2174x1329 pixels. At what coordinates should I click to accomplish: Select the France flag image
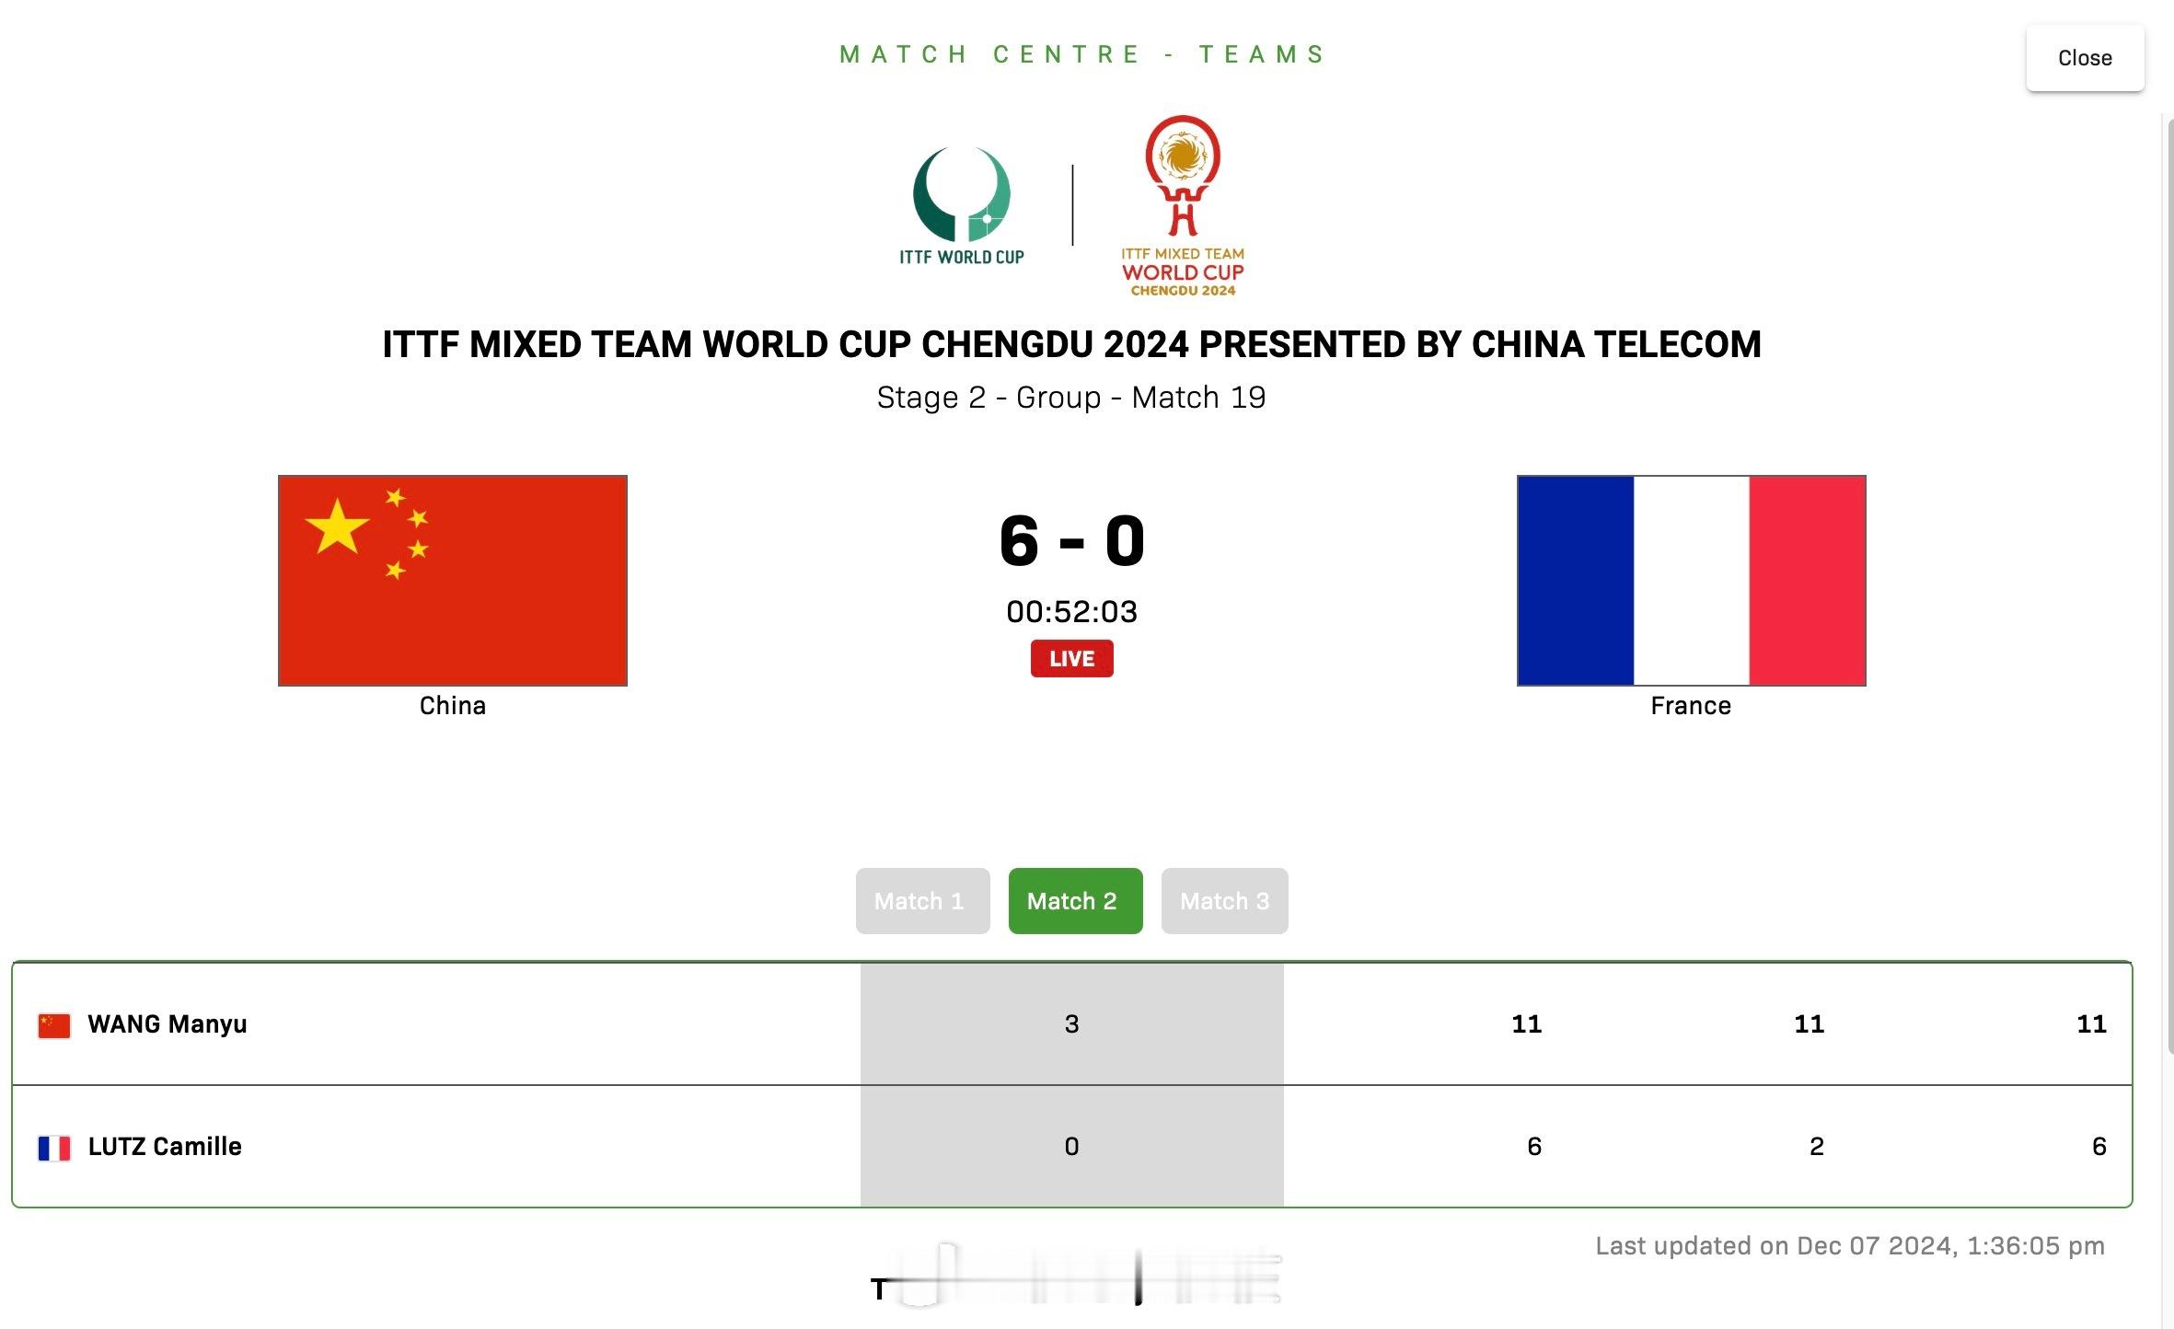1690,580
